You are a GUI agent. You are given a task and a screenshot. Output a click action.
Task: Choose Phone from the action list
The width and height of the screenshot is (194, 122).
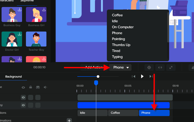[117, 33]
